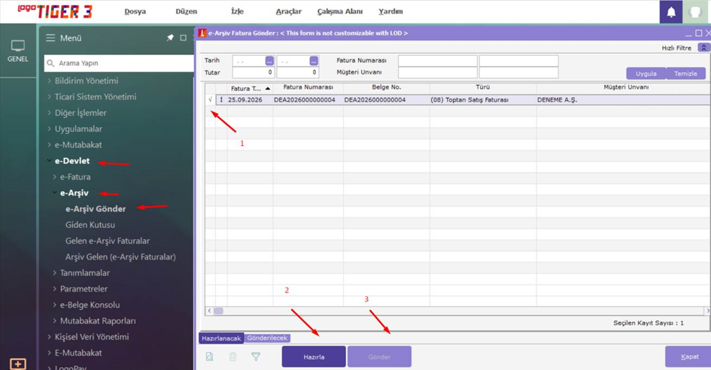The width and height of the screenshot is (711, 370).
Task: Switch to the Gönderilecek tab
Action: coord(267,338)
